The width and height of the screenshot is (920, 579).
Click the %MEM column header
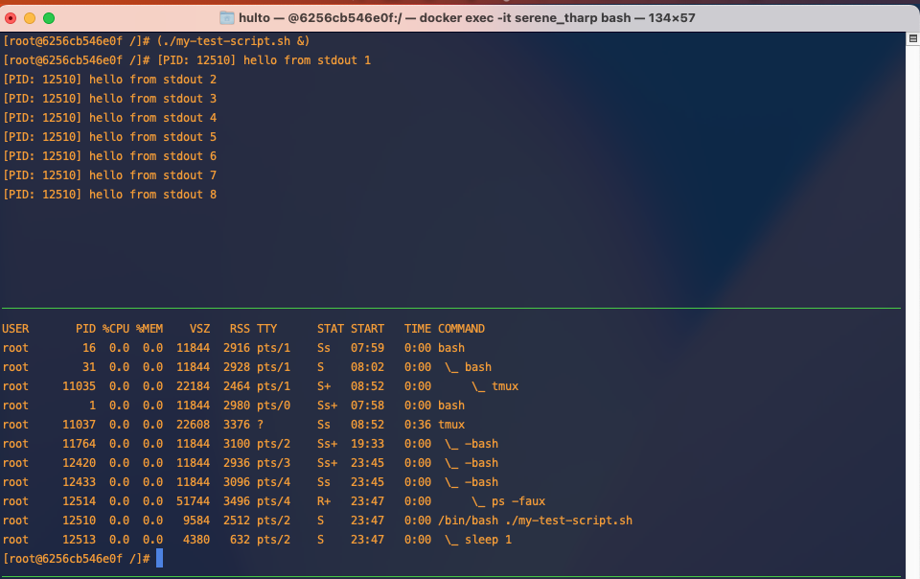click(x=149, y=329)
